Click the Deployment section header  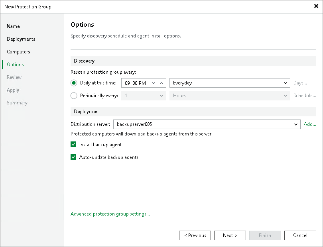(193, 112)
